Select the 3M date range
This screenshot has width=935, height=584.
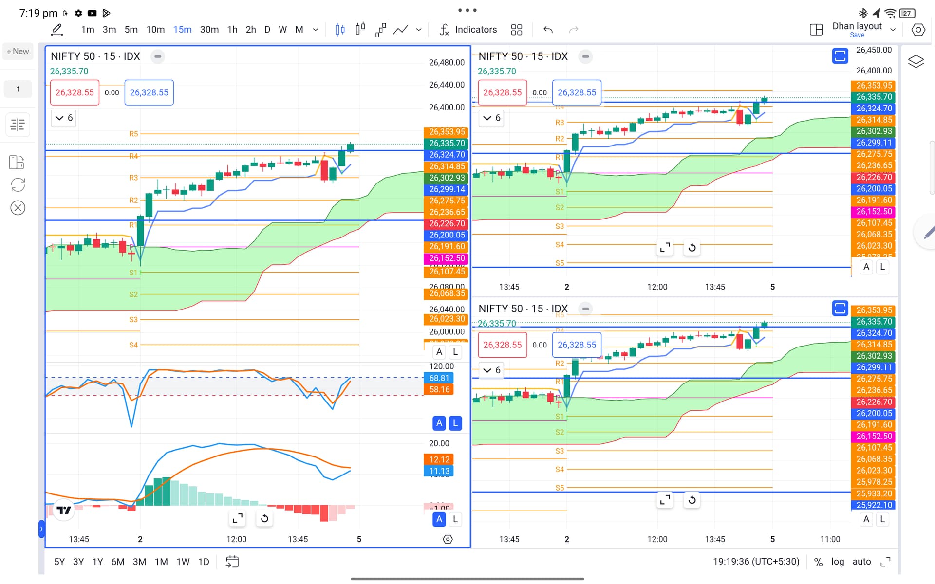tap(139, 562)
